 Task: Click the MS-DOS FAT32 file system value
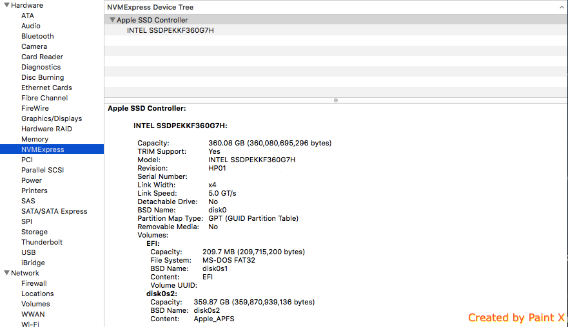coord(229,261)
